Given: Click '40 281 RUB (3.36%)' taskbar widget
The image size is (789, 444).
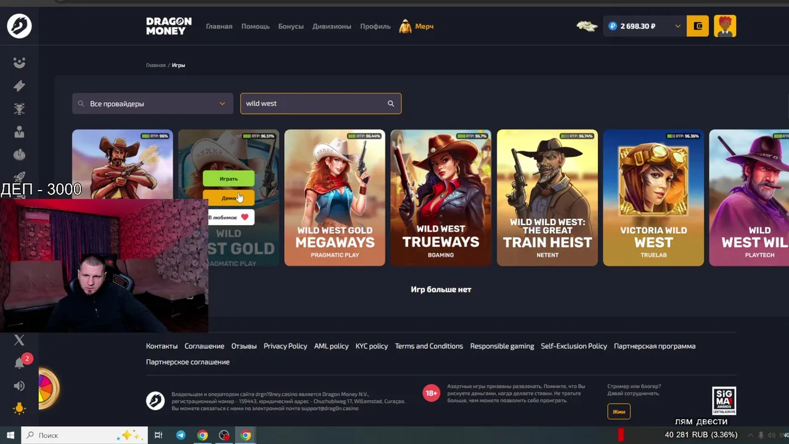Looking at the screenshot, I should coord(701,435).
